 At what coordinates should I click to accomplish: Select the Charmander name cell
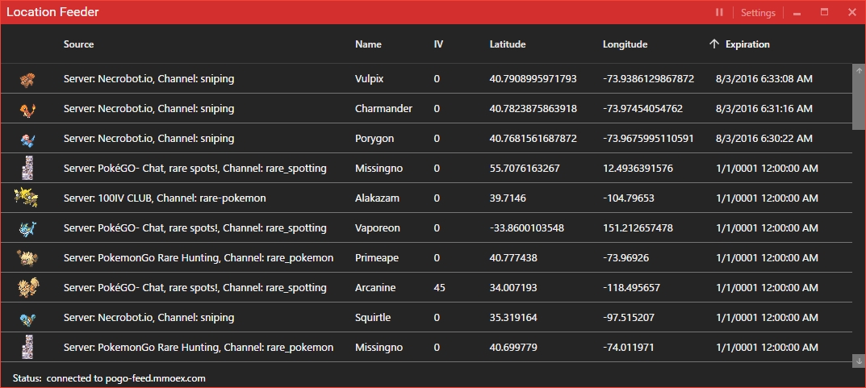pos(384,109)
